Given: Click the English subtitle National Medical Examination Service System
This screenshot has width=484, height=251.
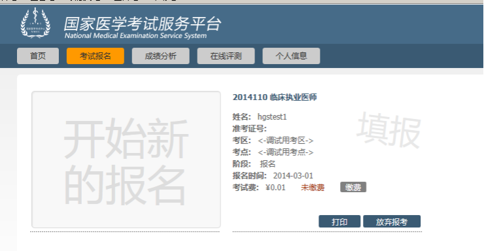Looking at the screenshot, I should 135,36.
